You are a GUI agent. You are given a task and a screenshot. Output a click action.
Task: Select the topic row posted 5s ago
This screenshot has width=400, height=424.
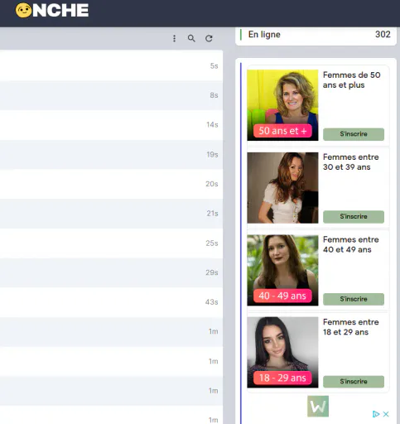(111, 65)
